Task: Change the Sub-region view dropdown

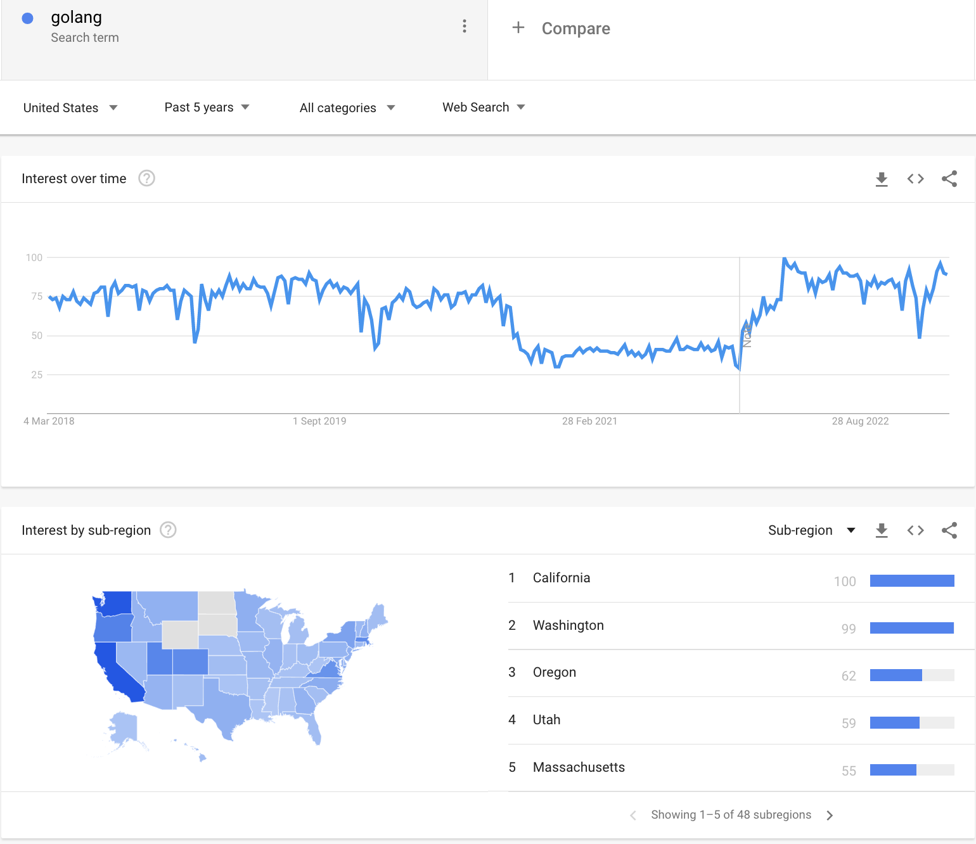Action: [812, 530]
